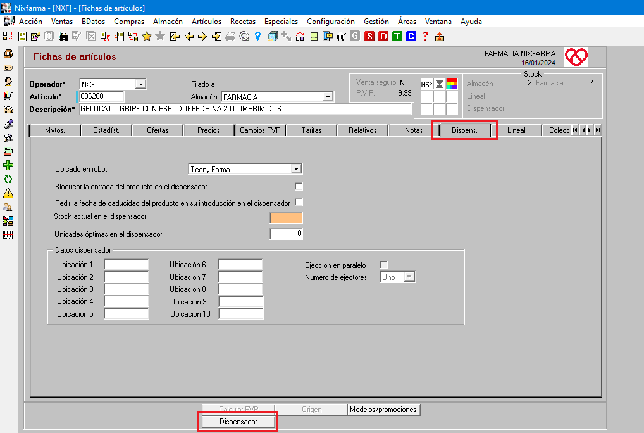The width and height of the screenshot is (644, 433).
Task: Click the orange Stock actual field
Action: 287,218
